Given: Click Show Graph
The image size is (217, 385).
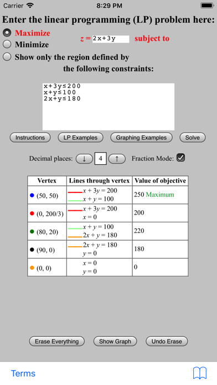Looking at the screenshot, I should click(x=115, y=341).
